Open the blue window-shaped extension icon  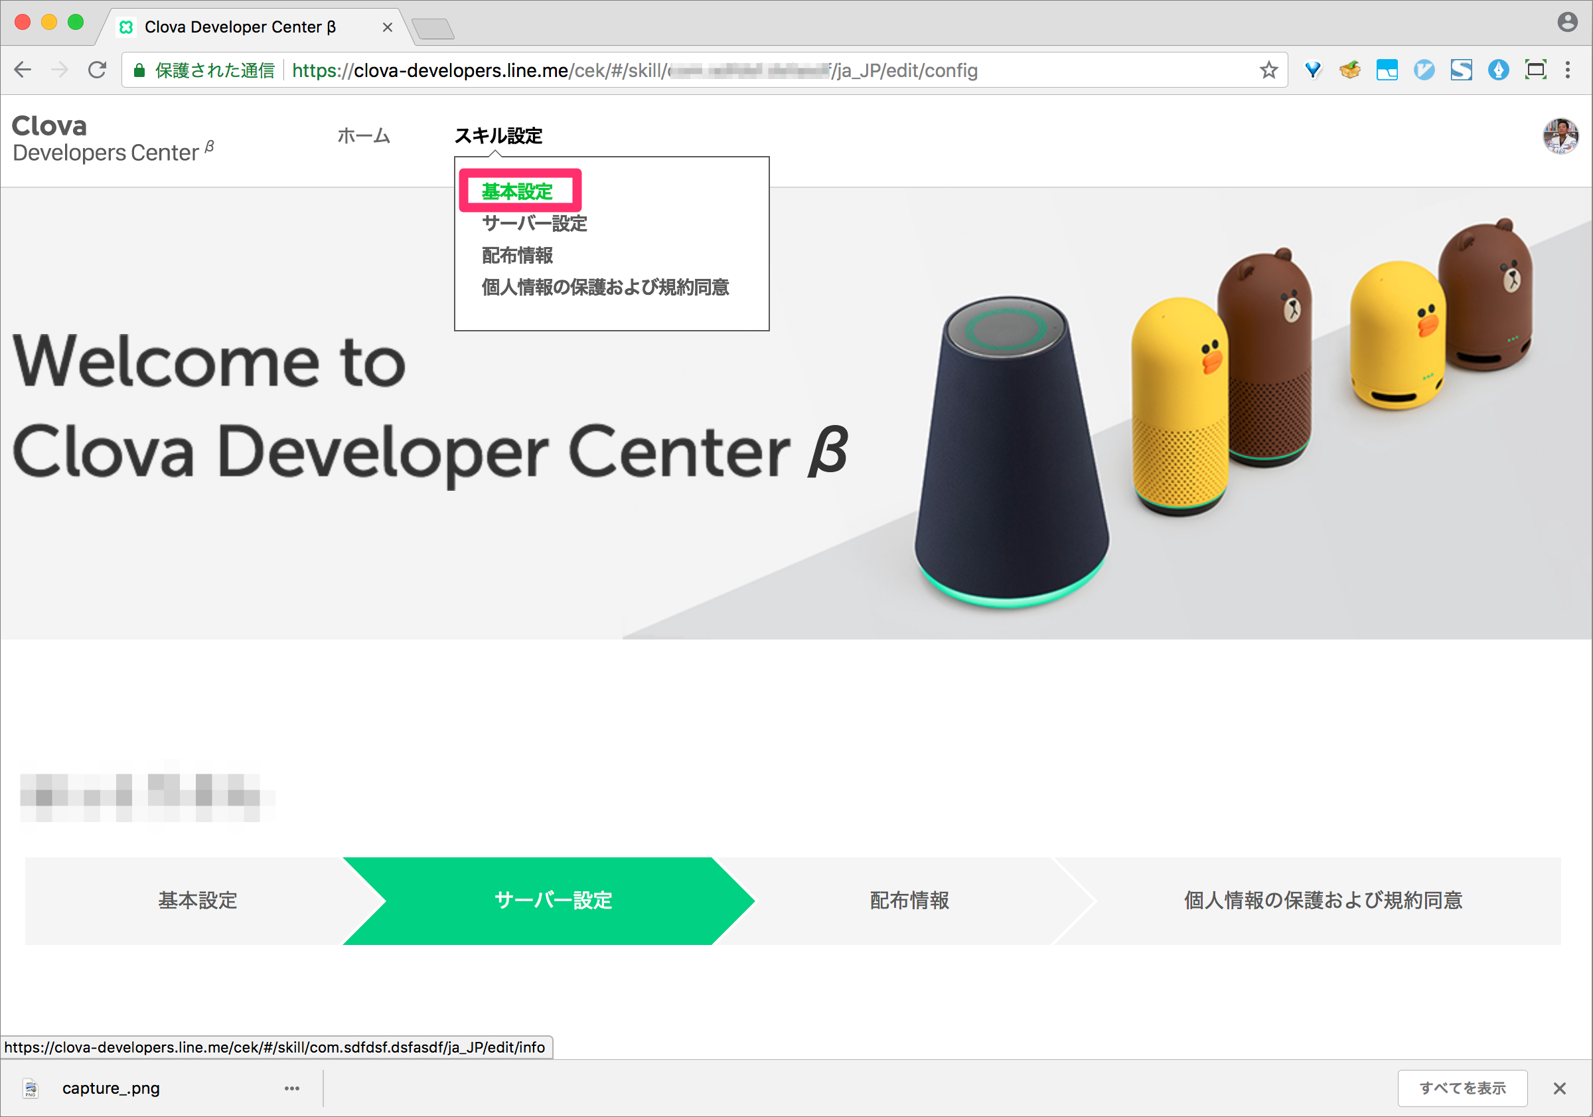click(1387, 70)
